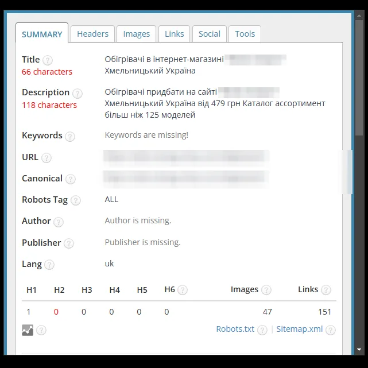Click the H1 column header
Viewport: 368px width, 368px height.
click(32, 290)
